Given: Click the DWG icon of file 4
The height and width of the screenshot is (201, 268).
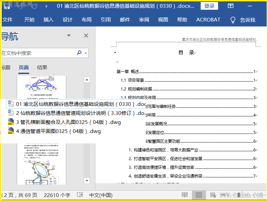Looking at the screenshot, I should [x=11, y=131].
